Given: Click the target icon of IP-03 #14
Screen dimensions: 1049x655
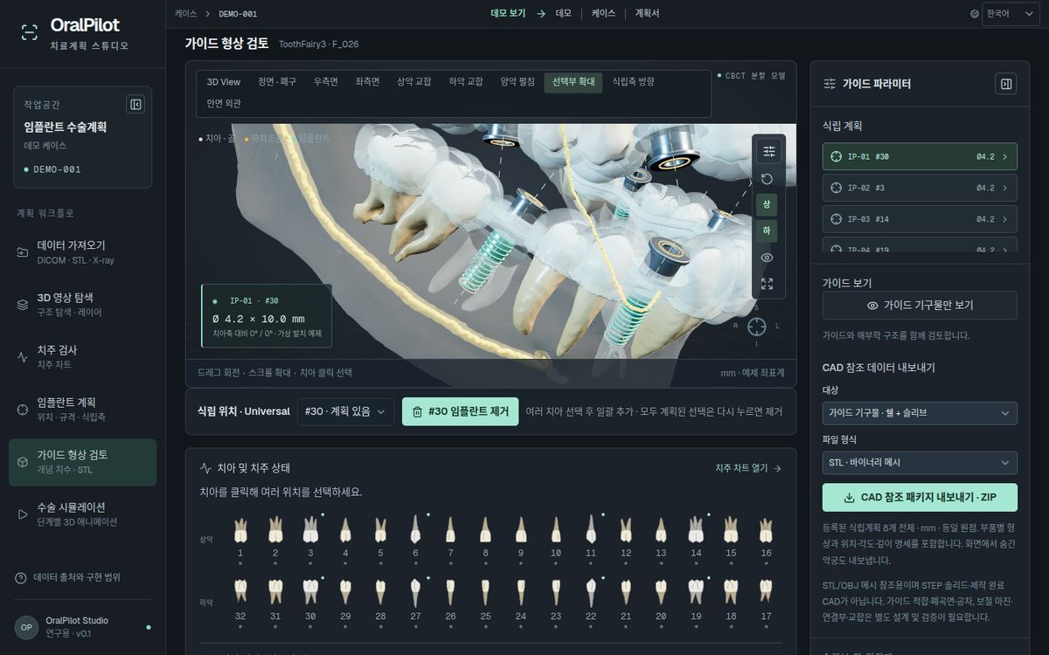Looking at the screenshot, I should pyautogui.click(x=836, y=219).
